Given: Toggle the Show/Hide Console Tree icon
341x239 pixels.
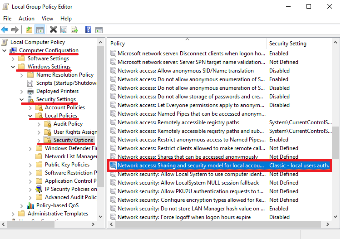Looking at the screenshot, I should pyautogui.click(x=40, y=29).
